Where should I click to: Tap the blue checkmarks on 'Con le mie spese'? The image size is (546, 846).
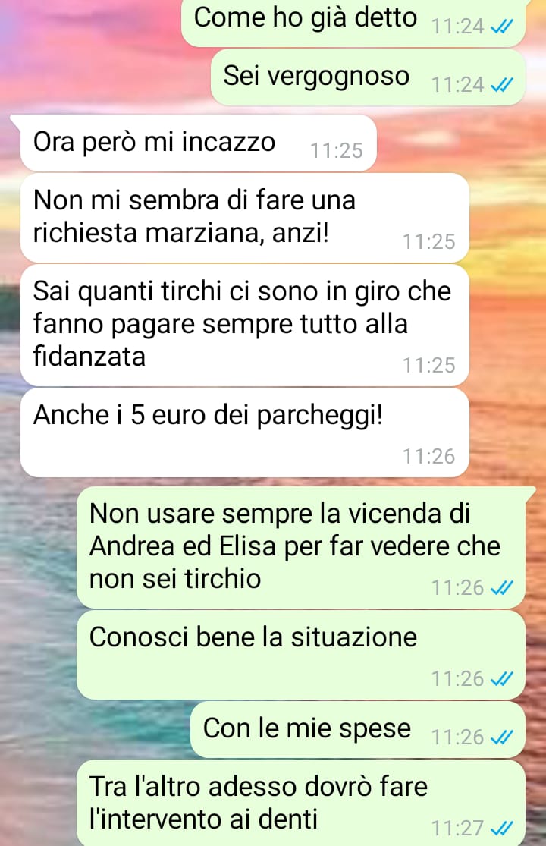[501, 737]
